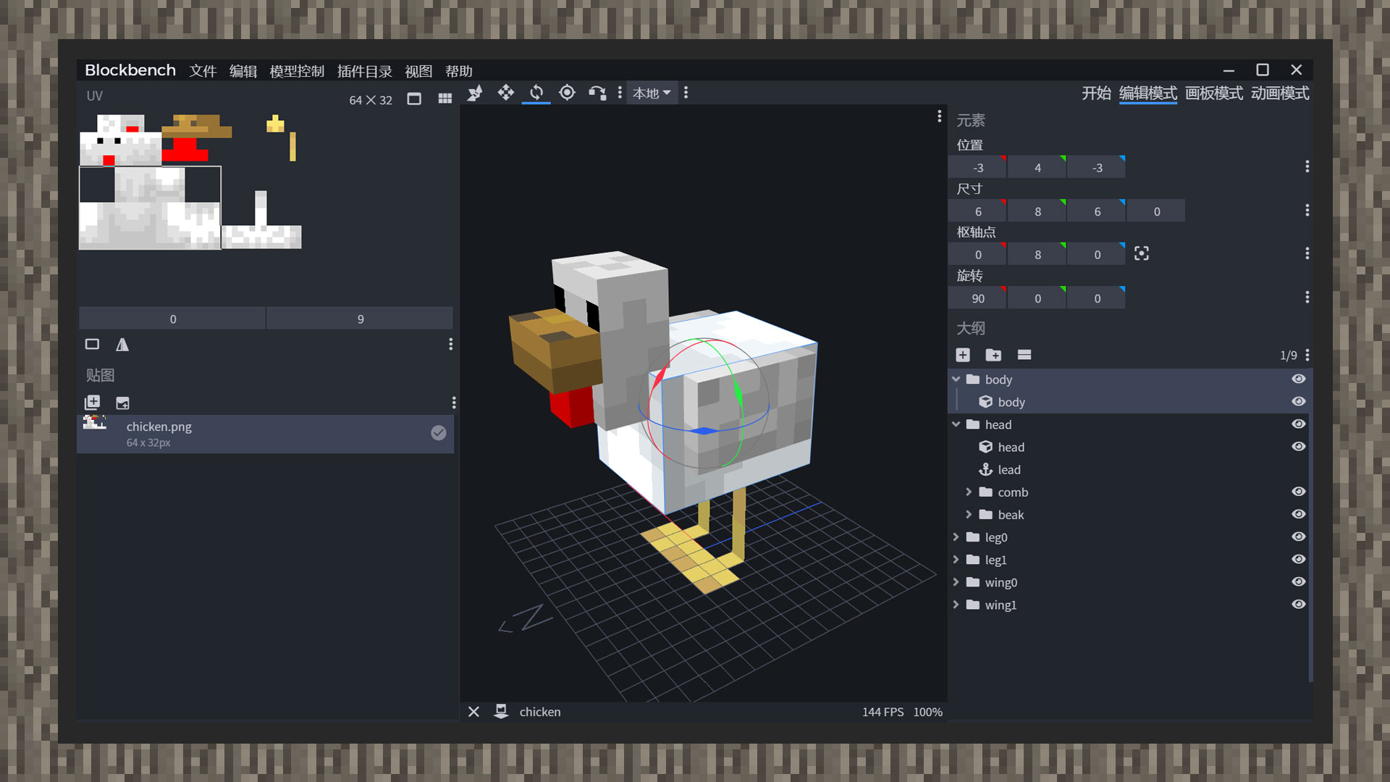Click the size inflate field showing 0
The image size is (1390, 782).
(1156, 211)
